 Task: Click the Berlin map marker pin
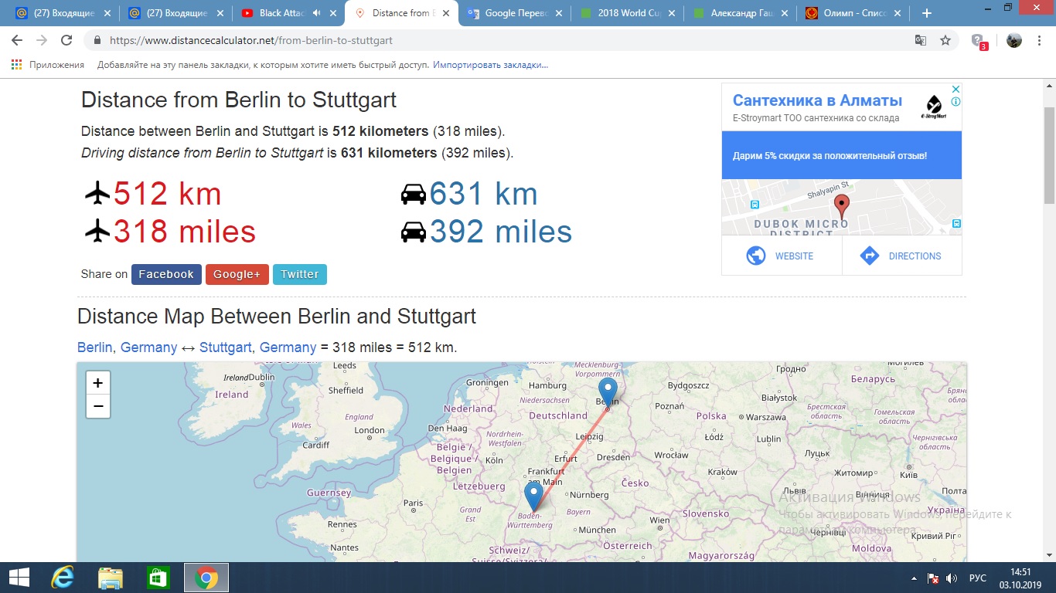click(608, 392)
